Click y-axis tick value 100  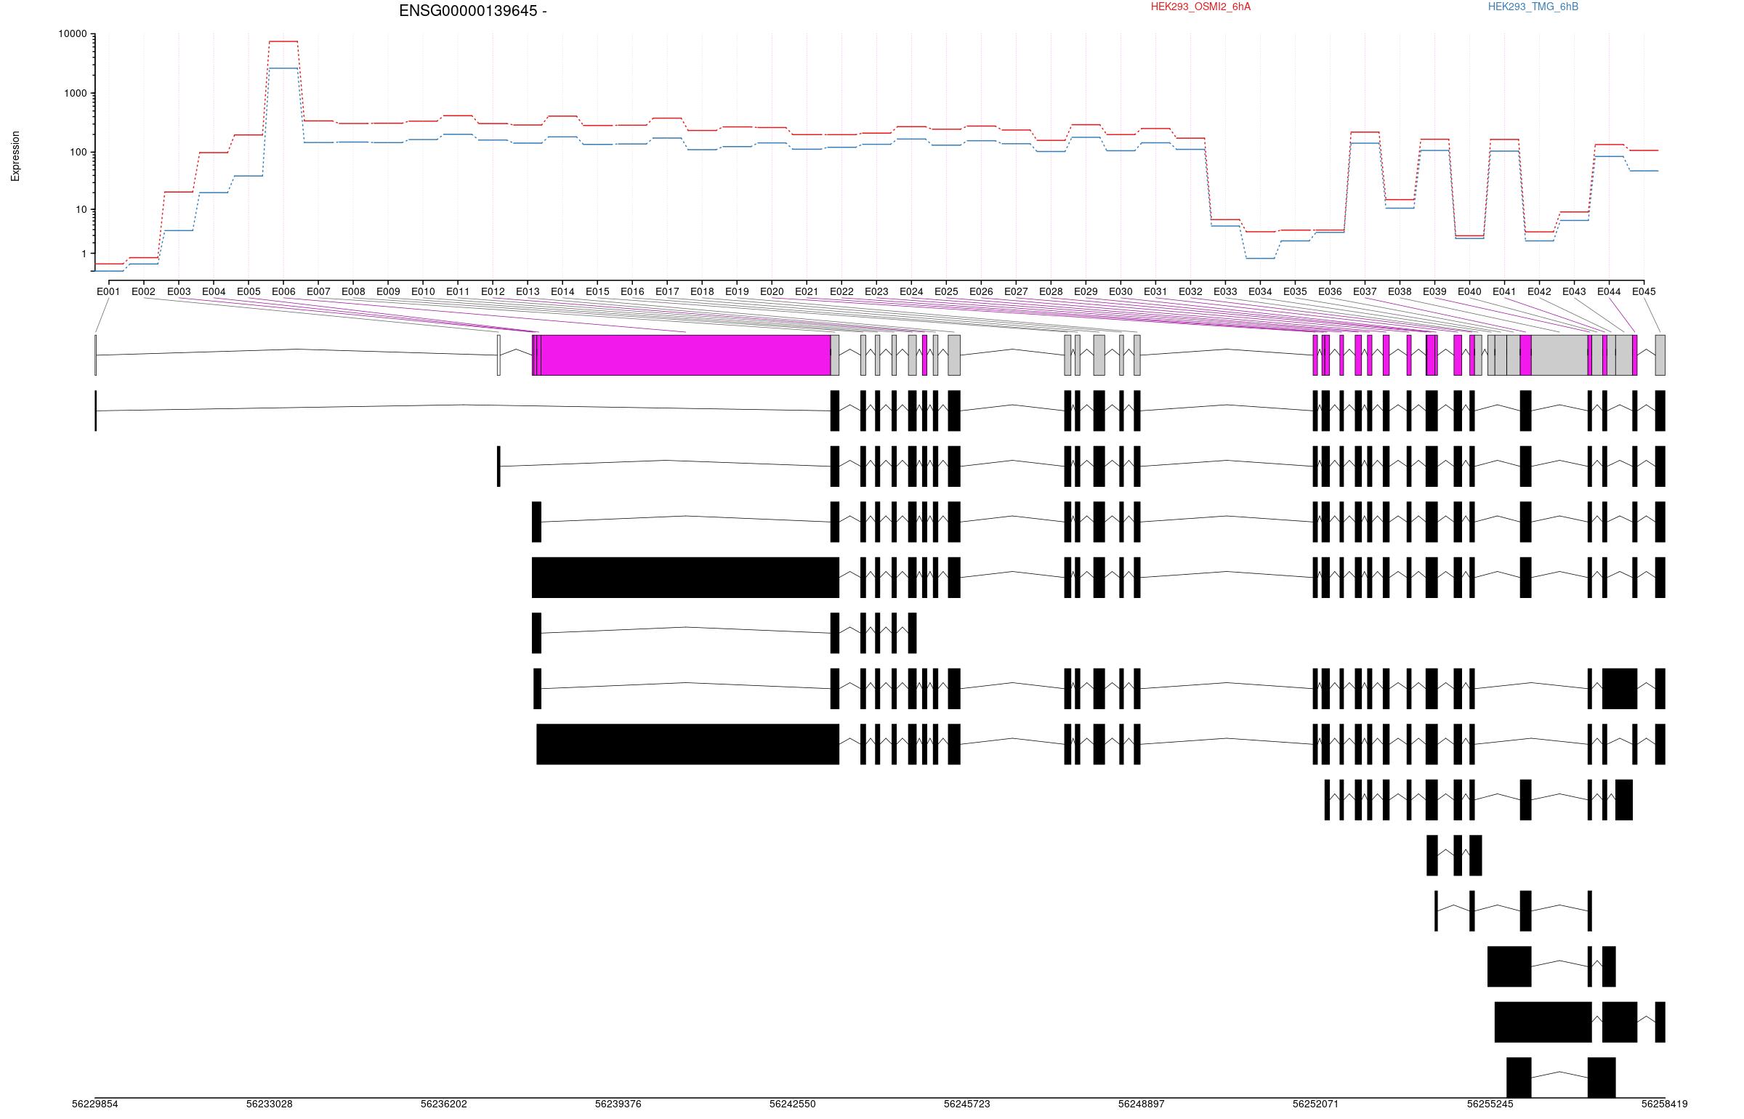[78, 153]
